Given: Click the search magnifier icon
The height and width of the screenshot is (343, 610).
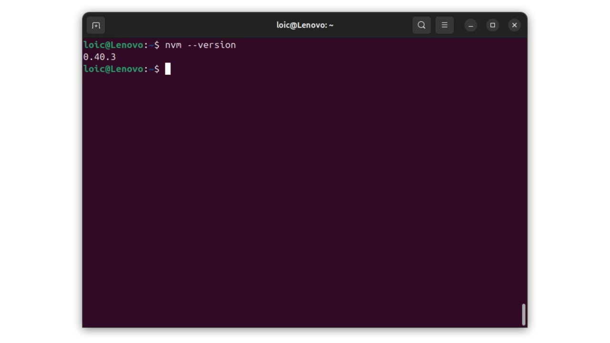Looking at the screenshot, I should click(x=421, y=25).
